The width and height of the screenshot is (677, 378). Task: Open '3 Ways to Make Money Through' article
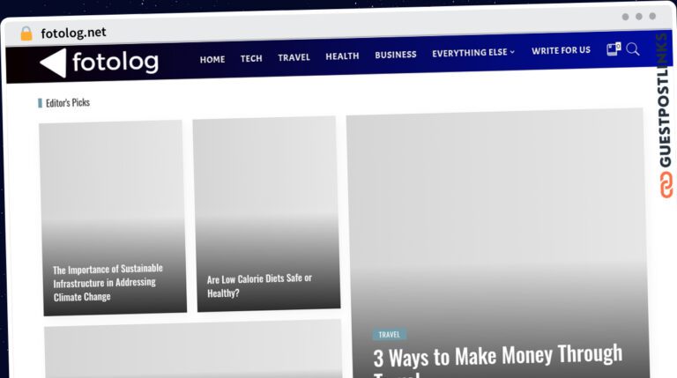click(498, 358)
